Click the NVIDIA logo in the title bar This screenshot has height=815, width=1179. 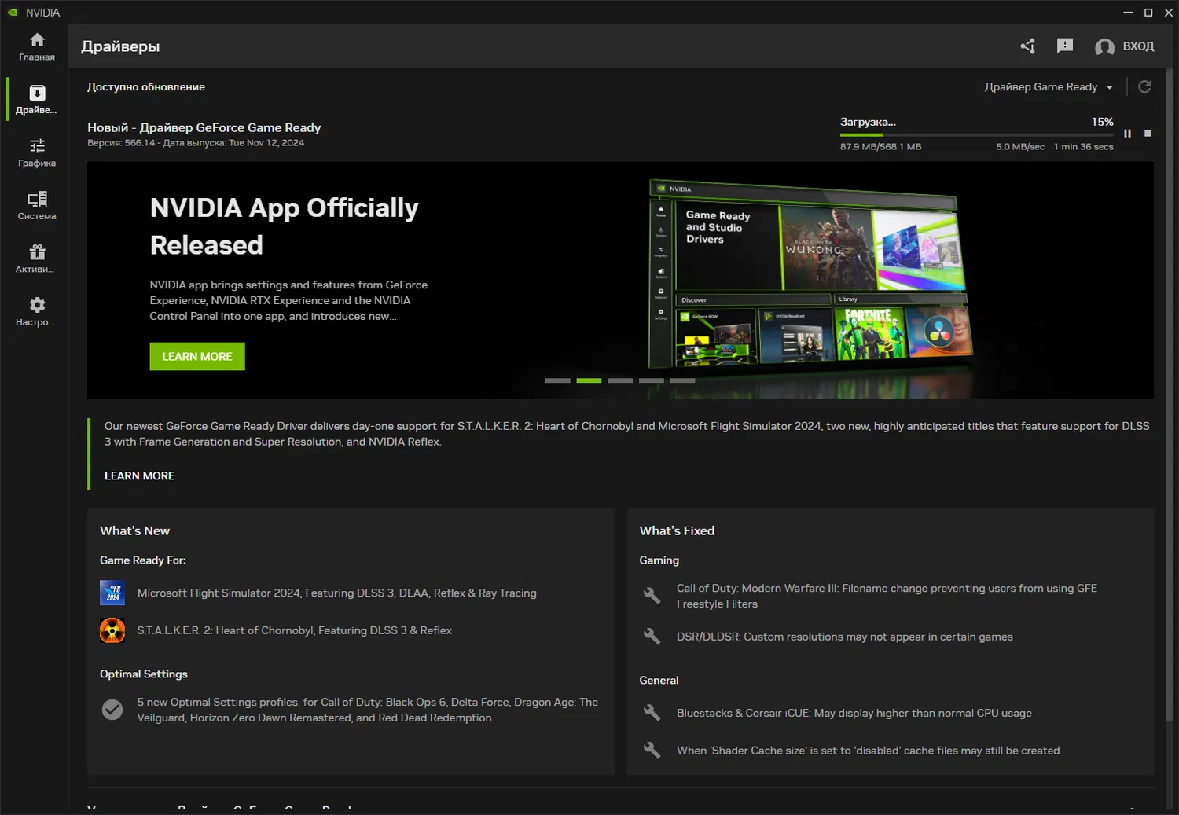pyautogui.click(x=13, y=13)
